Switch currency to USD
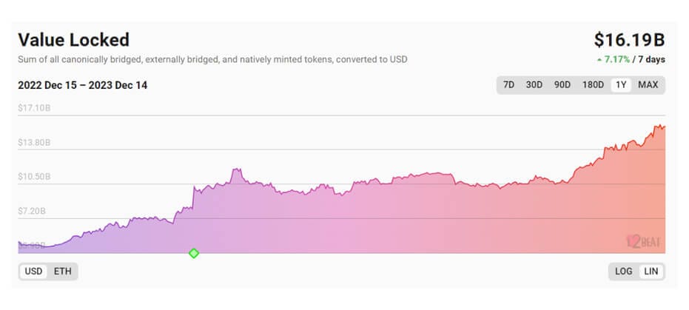 pos(34,272)
